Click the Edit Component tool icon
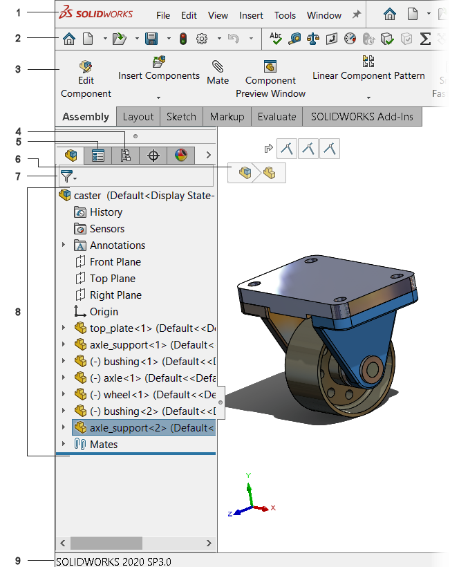The width and height of the screenshot is (450, 567). point(86,66)
